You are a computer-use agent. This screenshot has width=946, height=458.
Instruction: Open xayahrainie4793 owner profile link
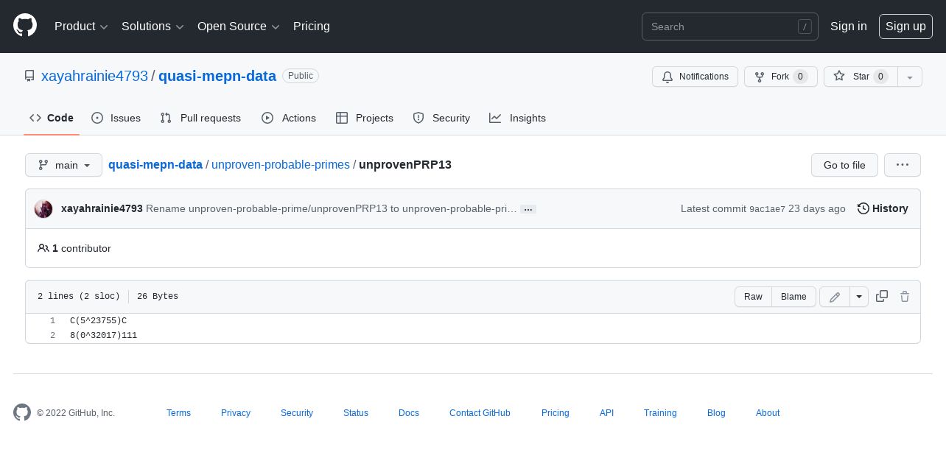click(x=94, y=76)
